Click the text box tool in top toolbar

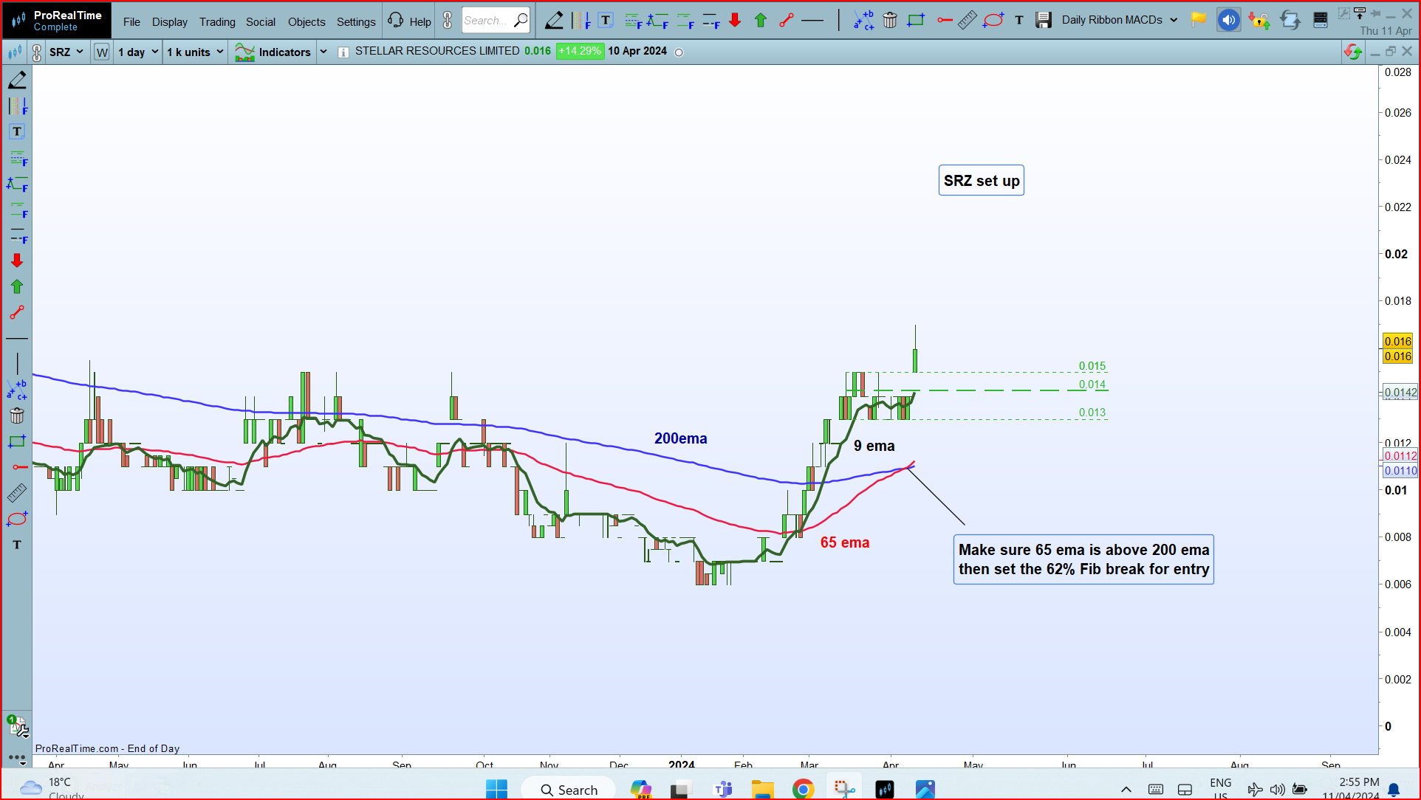click(606, 21)
